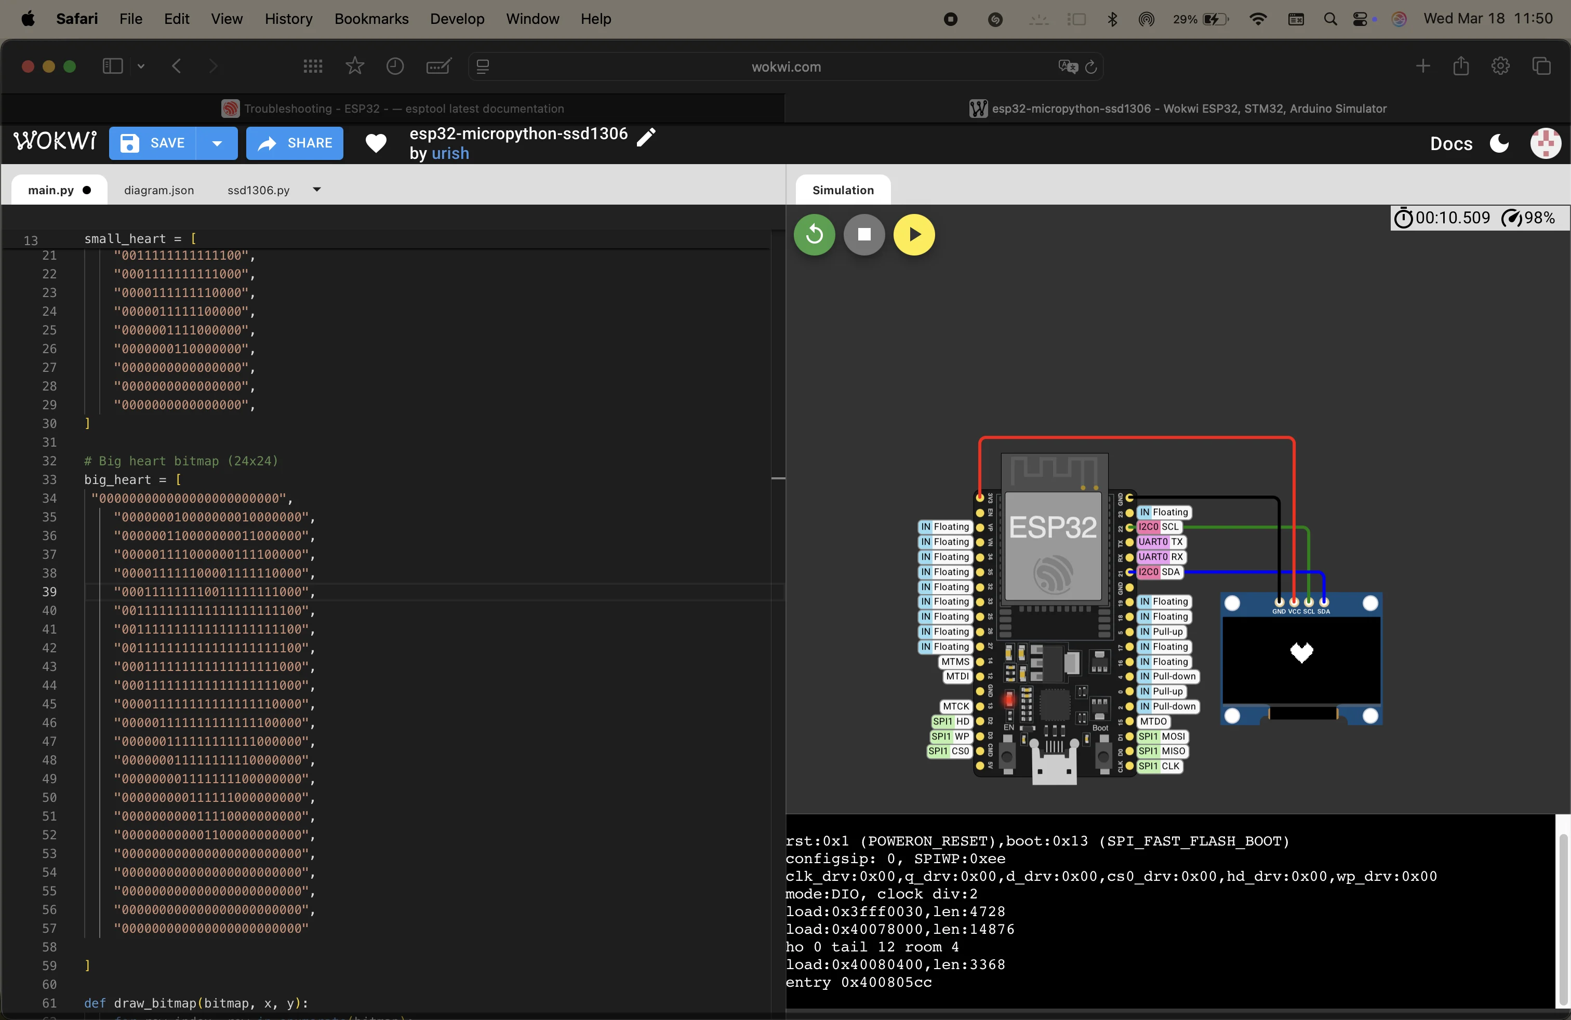Viewport: 1571px width, 1020px height.
Task: Expand the SAVE button dropdown arrow
Action: (217, 143)
